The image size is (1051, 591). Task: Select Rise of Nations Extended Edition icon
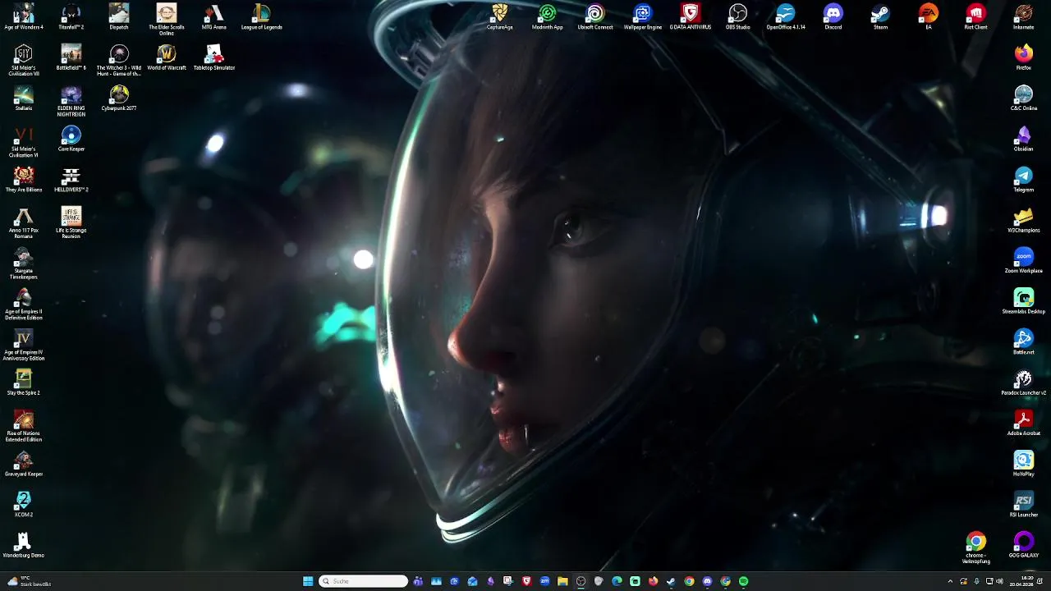click(24, 426)
